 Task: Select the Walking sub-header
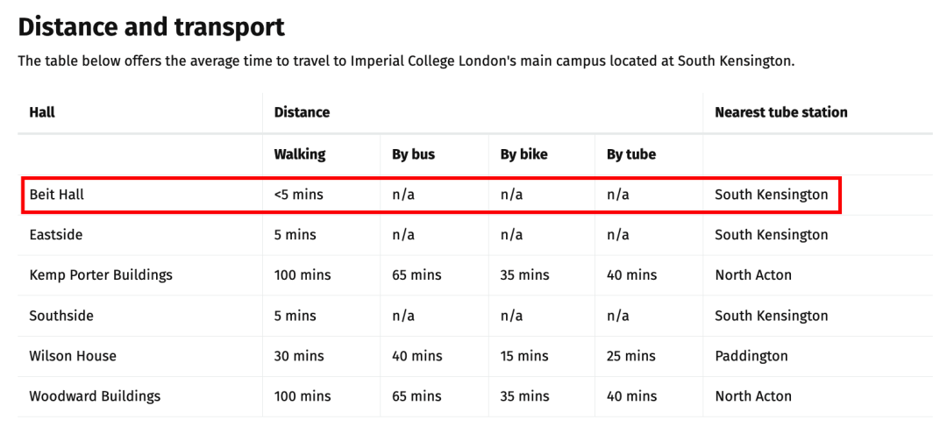point(300,154)
